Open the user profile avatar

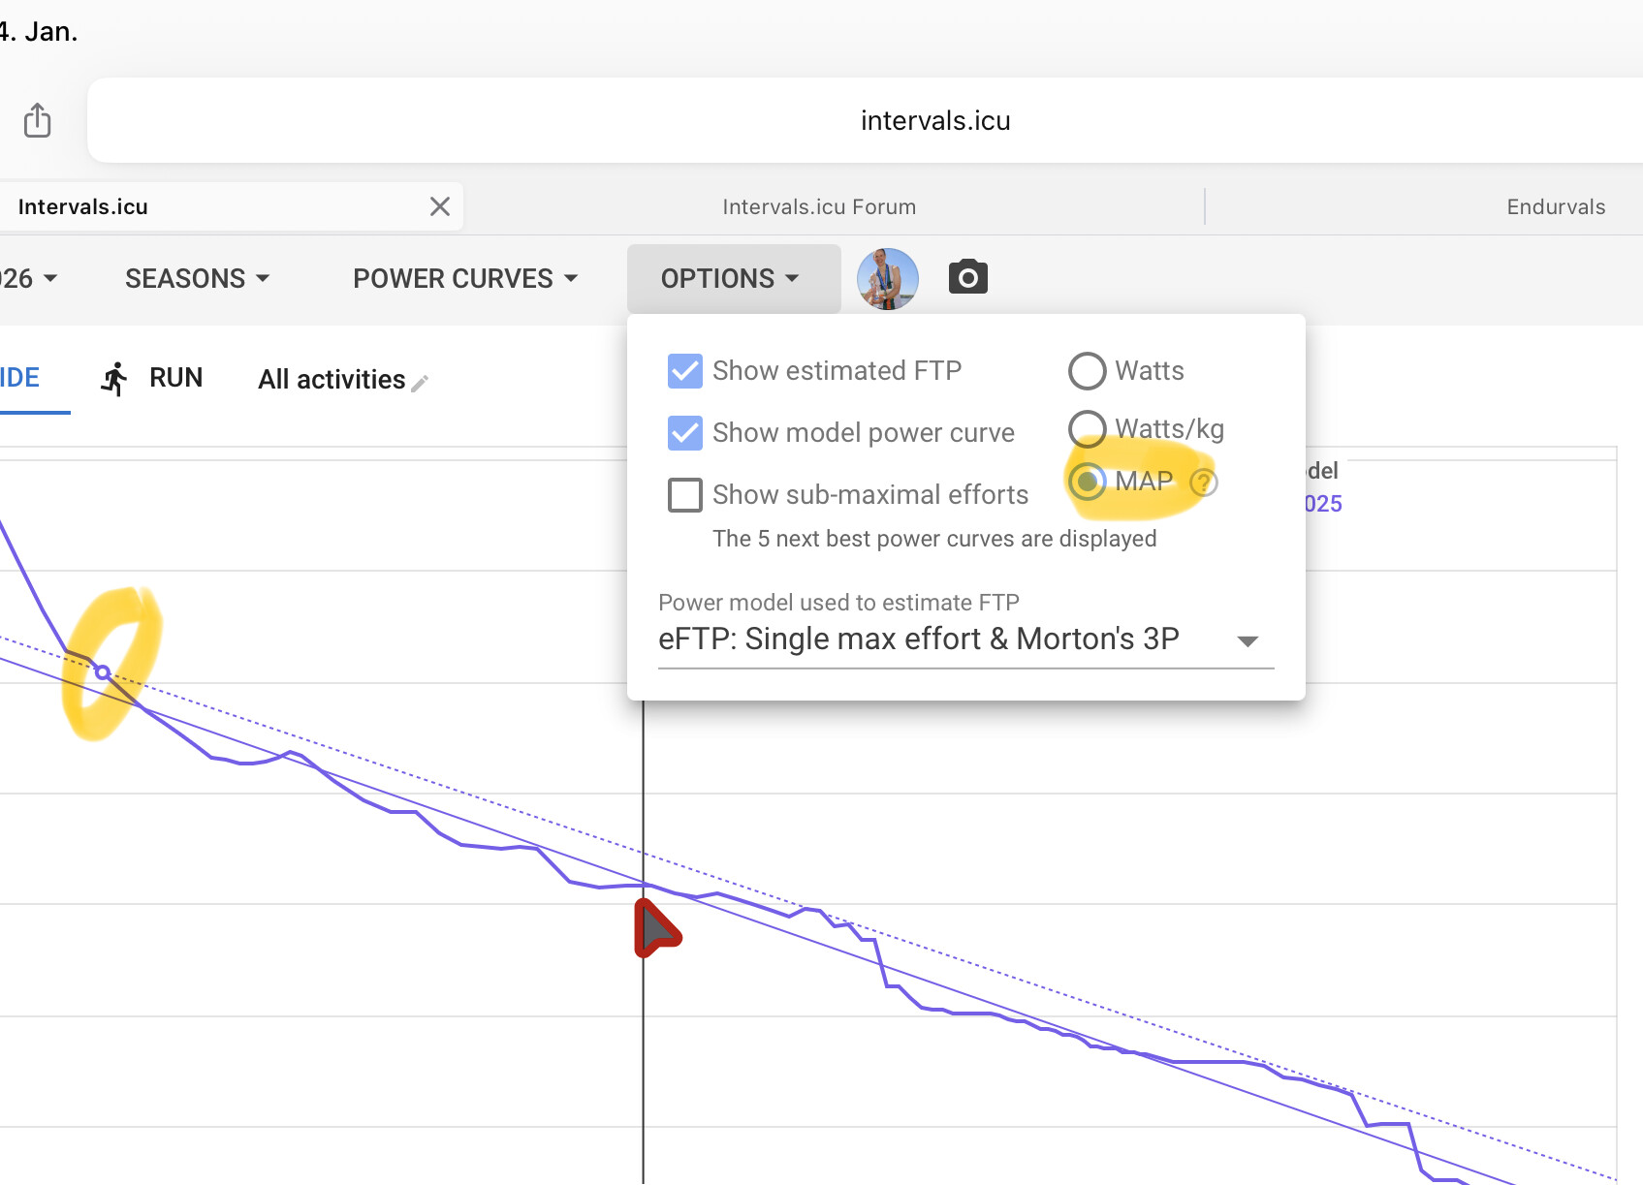pos(887,278)
